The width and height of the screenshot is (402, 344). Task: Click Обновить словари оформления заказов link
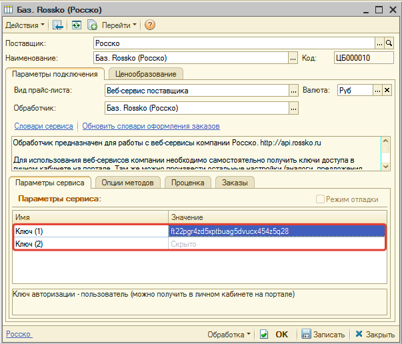tap(151, 126)
